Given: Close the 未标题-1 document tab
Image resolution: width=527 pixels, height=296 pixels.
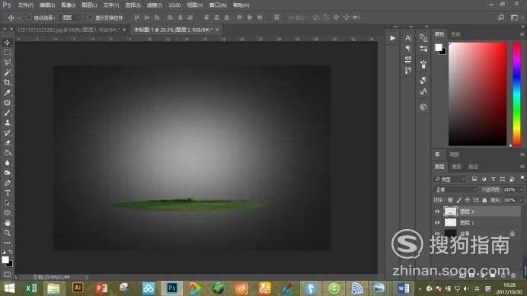Looking at the screenshot, I should pyautogui.click(x=217, y=30).
